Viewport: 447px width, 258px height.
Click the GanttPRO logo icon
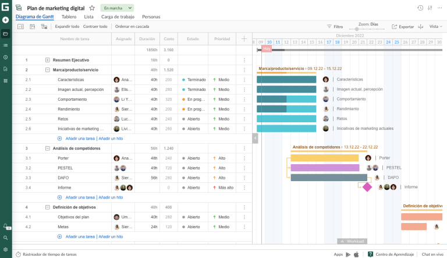coord(5,6)
